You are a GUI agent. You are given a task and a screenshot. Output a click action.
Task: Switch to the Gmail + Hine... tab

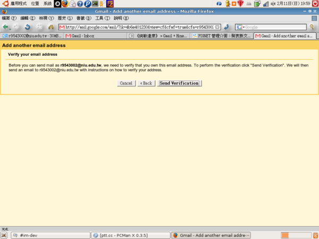tap(158, 36)
